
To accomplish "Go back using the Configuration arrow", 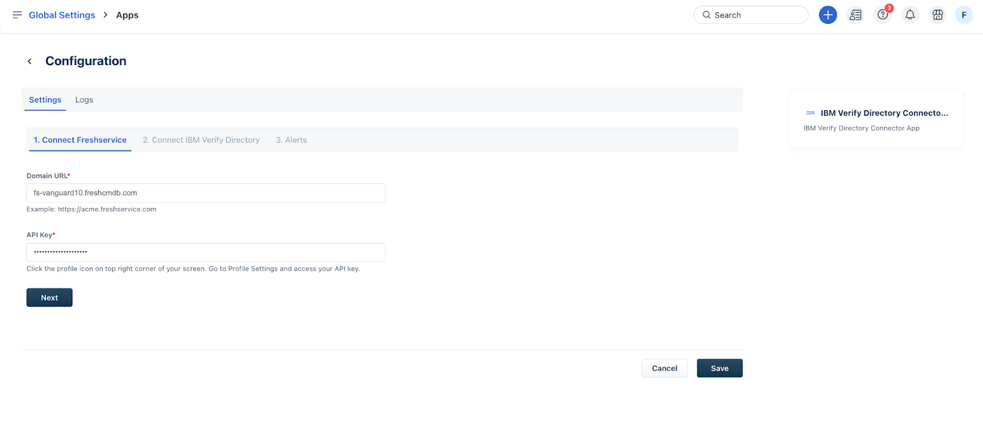I will [x=29, y=61].
